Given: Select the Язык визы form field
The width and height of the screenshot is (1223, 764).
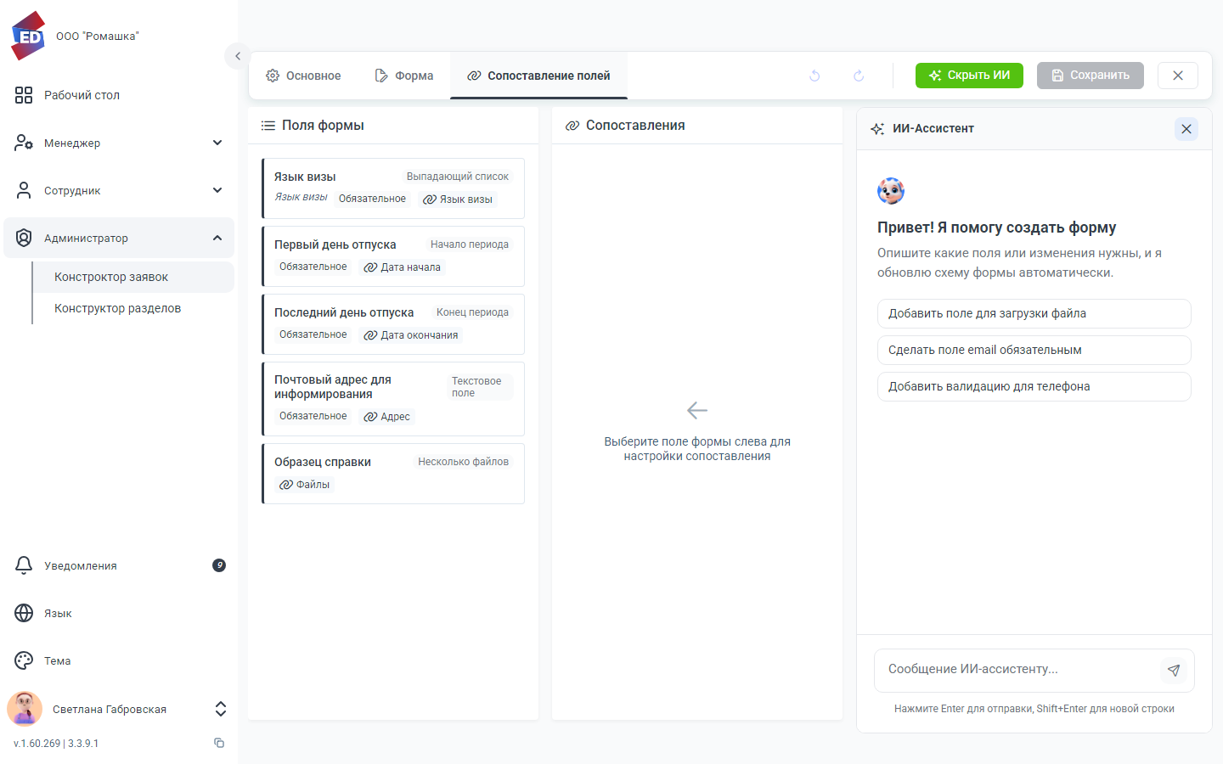Looking at the screenshot, I should pyautogui.click(x=393, y=188).
